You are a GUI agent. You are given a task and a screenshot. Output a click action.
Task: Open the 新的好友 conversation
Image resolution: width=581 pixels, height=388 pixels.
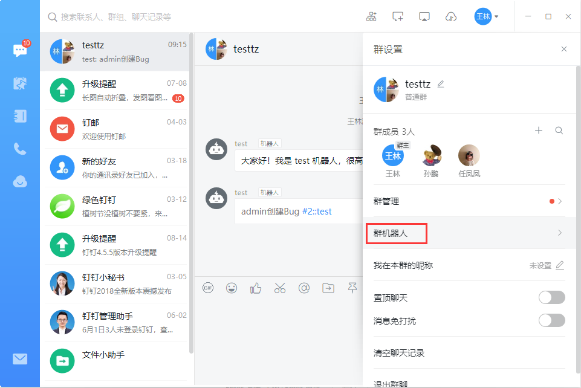[116, 168]
